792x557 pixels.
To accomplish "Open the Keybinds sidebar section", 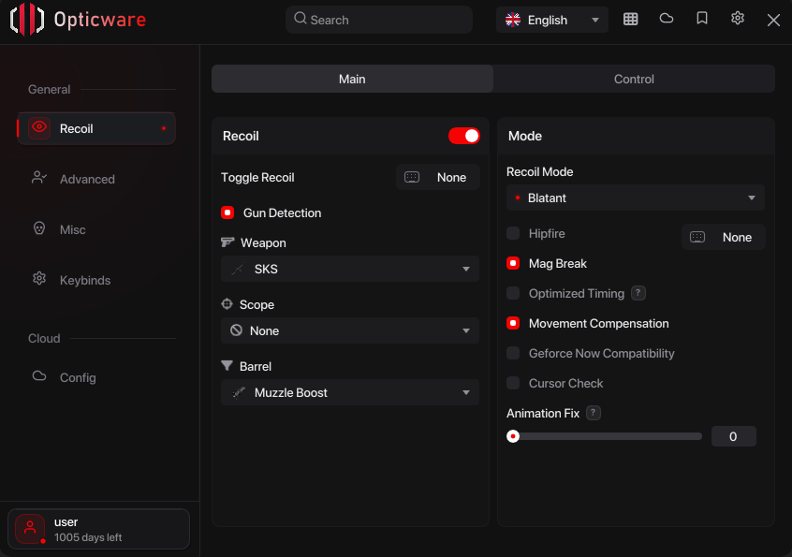I will [x=96, y=280].
